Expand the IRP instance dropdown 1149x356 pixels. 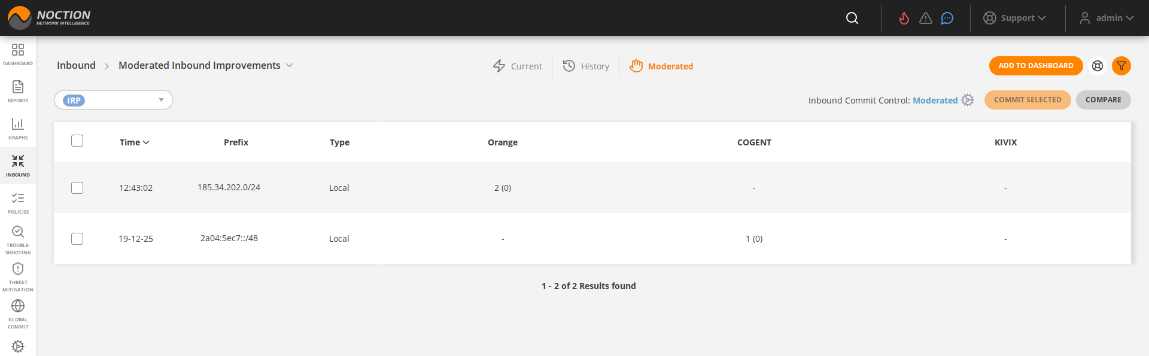click(161, 100)
